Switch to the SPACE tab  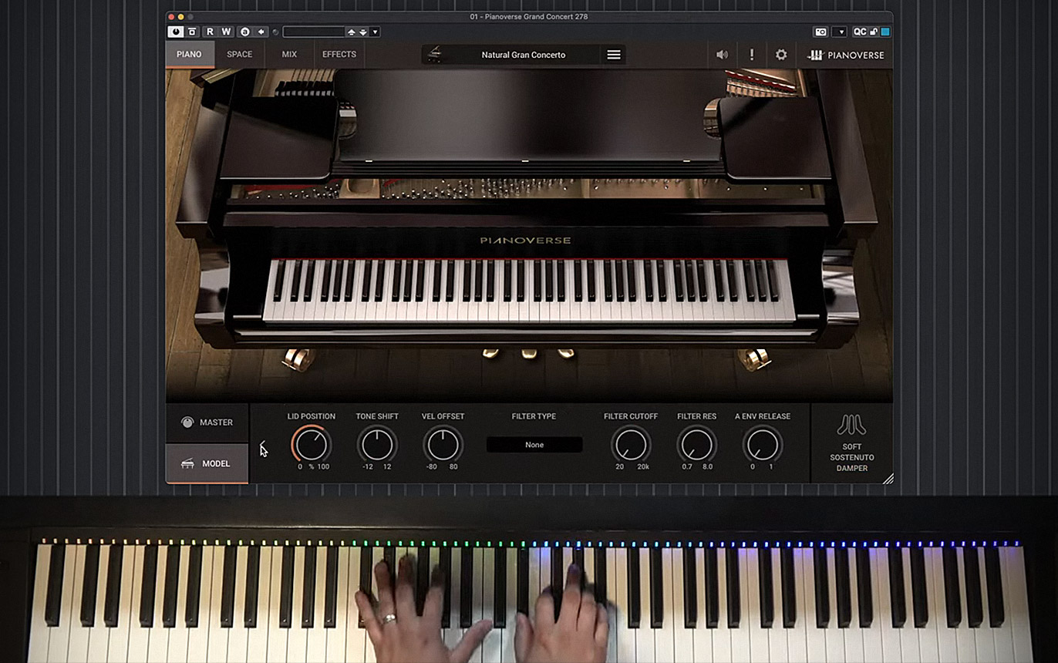(239, 55)
